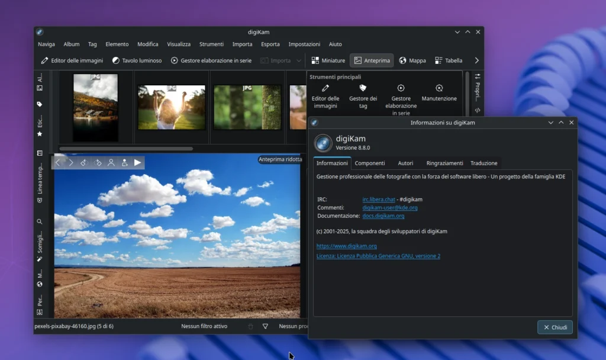Viewport: 606px width, 360px height.
Task: Click the filter funnel icon in status bar
Action: click(265, 326)
